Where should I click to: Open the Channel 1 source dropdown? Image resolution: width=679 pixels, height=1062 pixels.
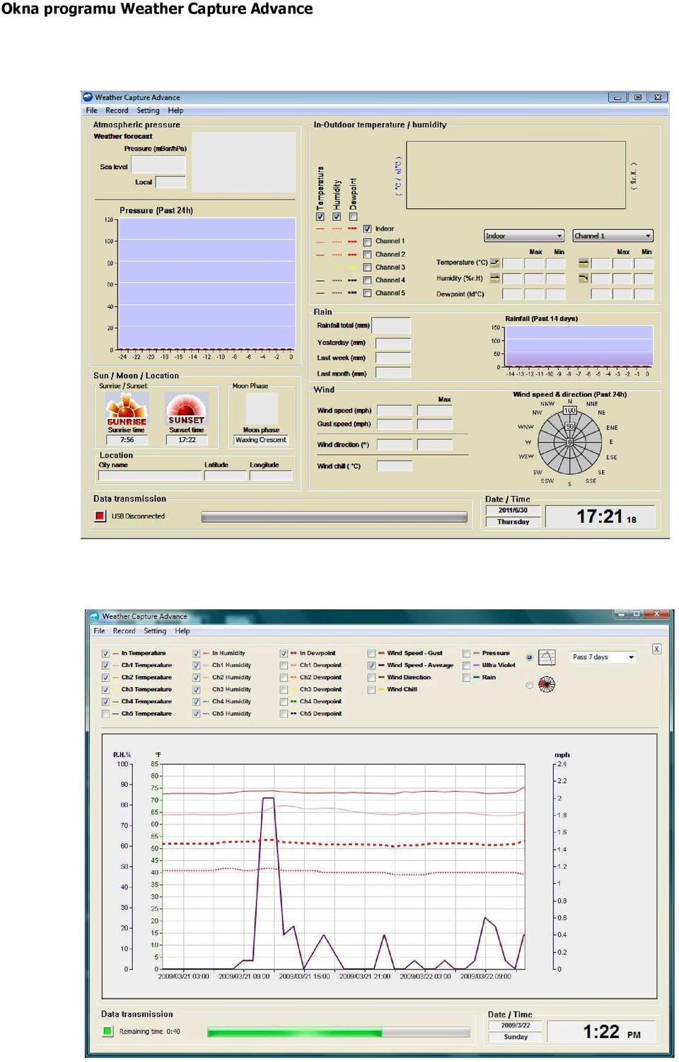click(613, 236)
